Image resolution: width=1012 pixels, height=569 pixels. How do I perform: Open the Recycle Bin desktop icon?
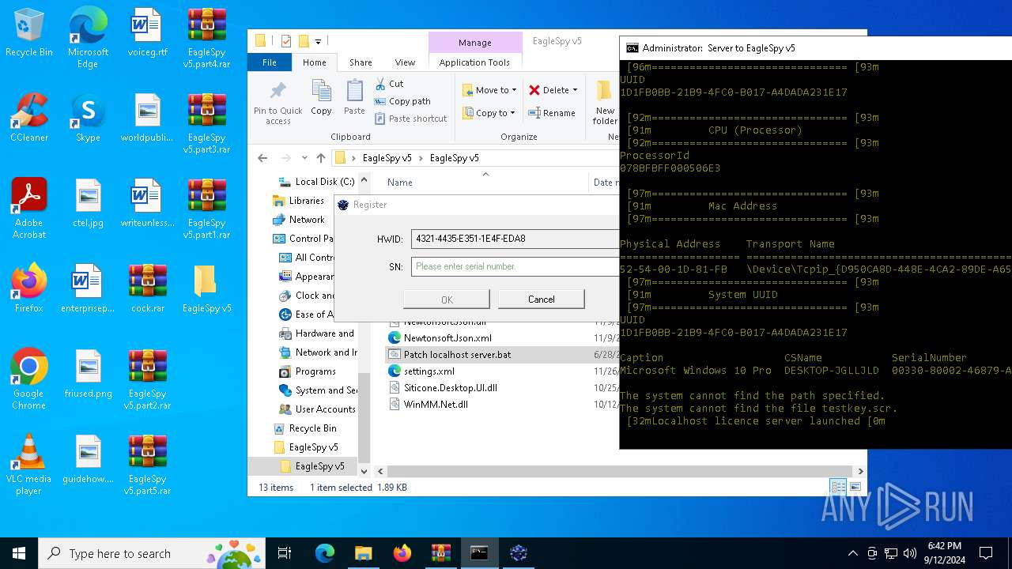28,33
